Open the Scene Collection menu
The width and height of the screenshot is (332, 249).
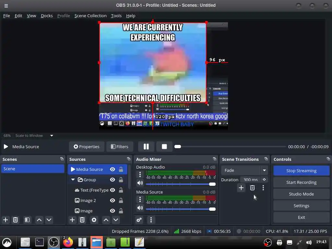tap(90, 16)
